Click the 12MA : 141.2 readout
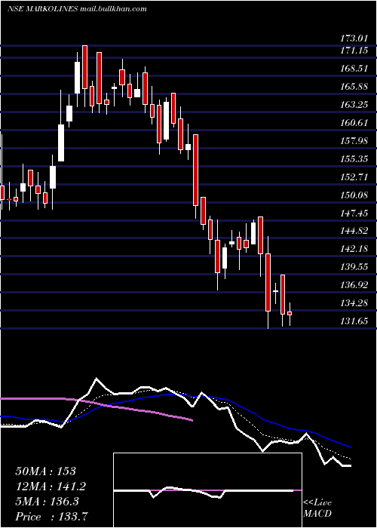The image size is (377, 528). point(51,487)
